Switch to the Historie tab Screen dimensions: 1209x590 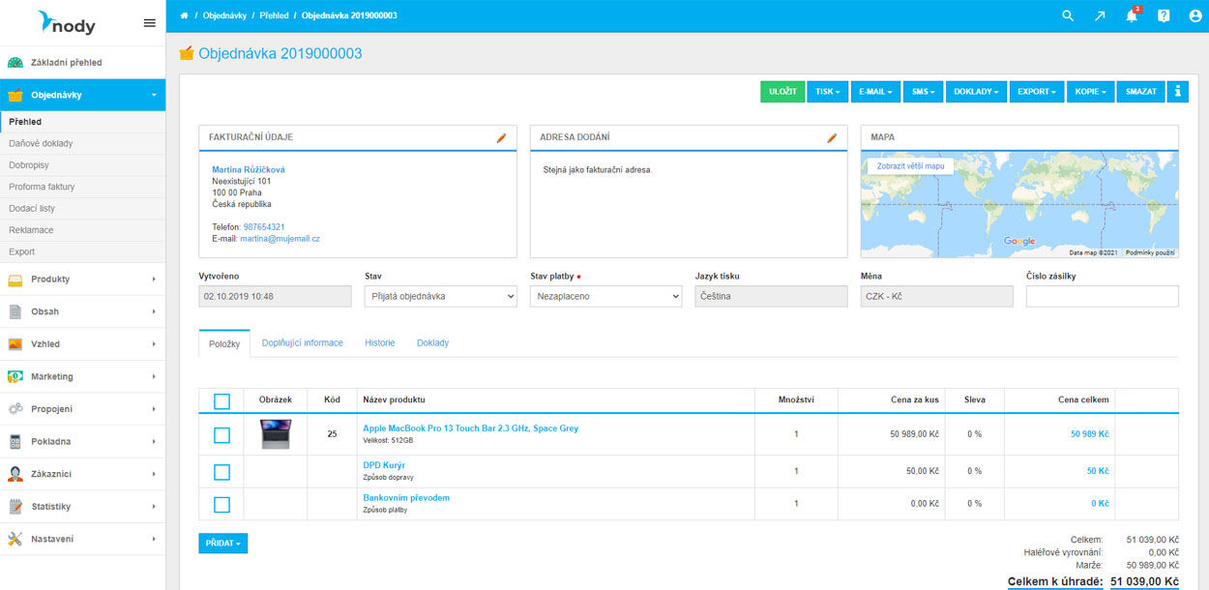pyautogui.click(x=379, y=343)
